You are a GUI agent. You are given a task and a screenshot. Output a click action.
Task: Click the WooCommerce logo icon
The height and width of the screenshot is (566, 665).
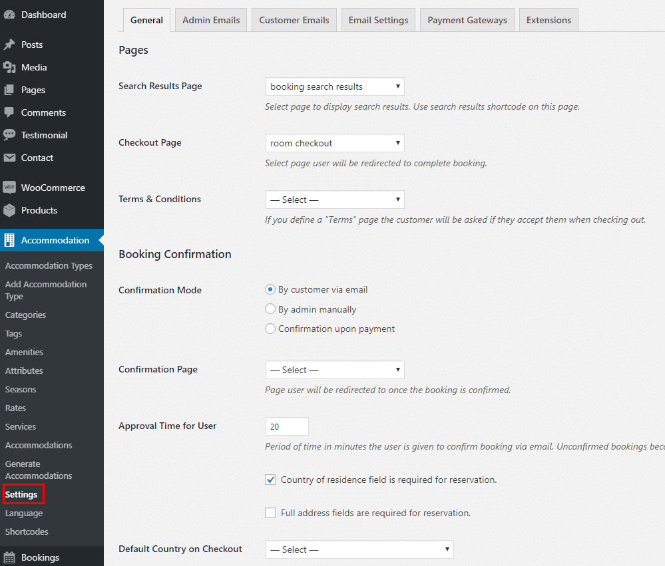tap(9, 188)
